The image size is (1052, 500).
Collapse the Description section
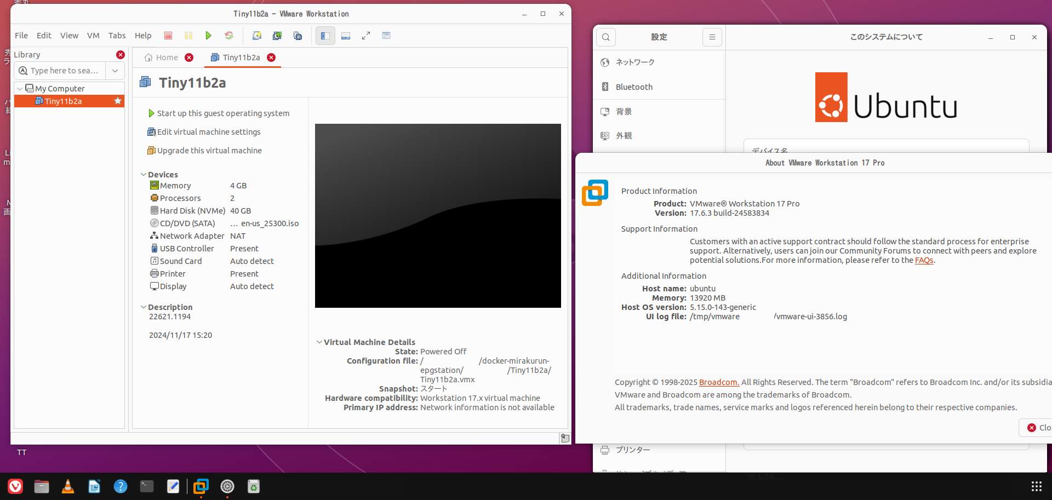[x=144, y=307]
